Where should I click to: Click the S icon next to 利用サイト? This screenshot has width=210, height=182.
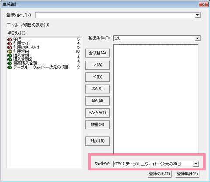pos(10,43)
